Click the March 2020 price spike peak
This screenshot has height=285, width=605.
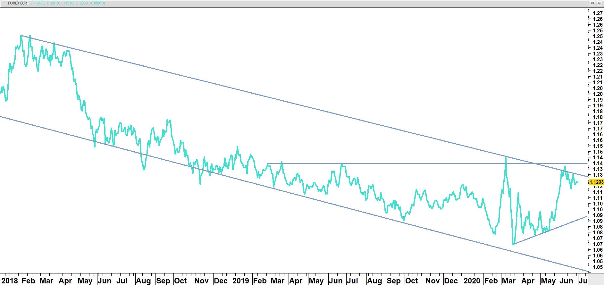[506, 157]
